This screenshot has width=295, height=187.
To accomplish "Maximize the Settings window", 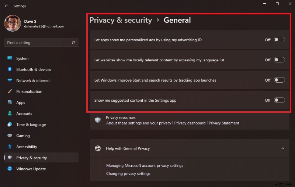I will 277,4.
